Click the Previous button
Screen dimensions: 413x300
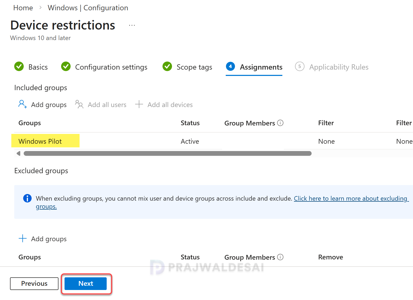point(34,283)
